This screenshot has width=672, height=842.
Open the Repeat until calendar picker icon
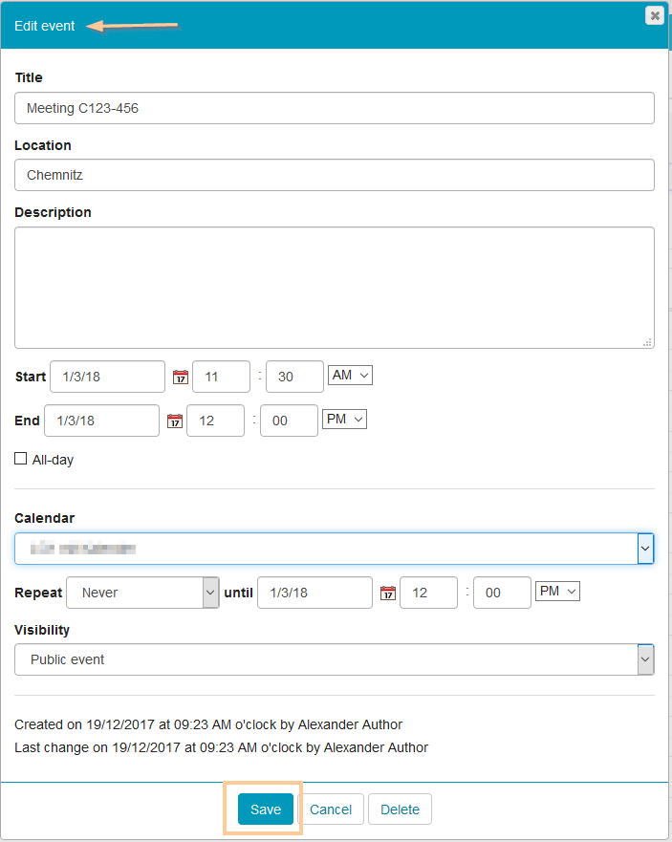click(387, 594)
